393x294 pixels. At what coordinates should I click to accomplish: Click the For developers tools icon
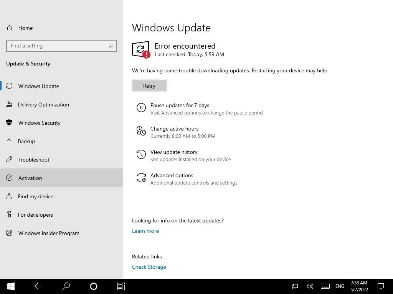pyautogui.click(x=9, y=214)
